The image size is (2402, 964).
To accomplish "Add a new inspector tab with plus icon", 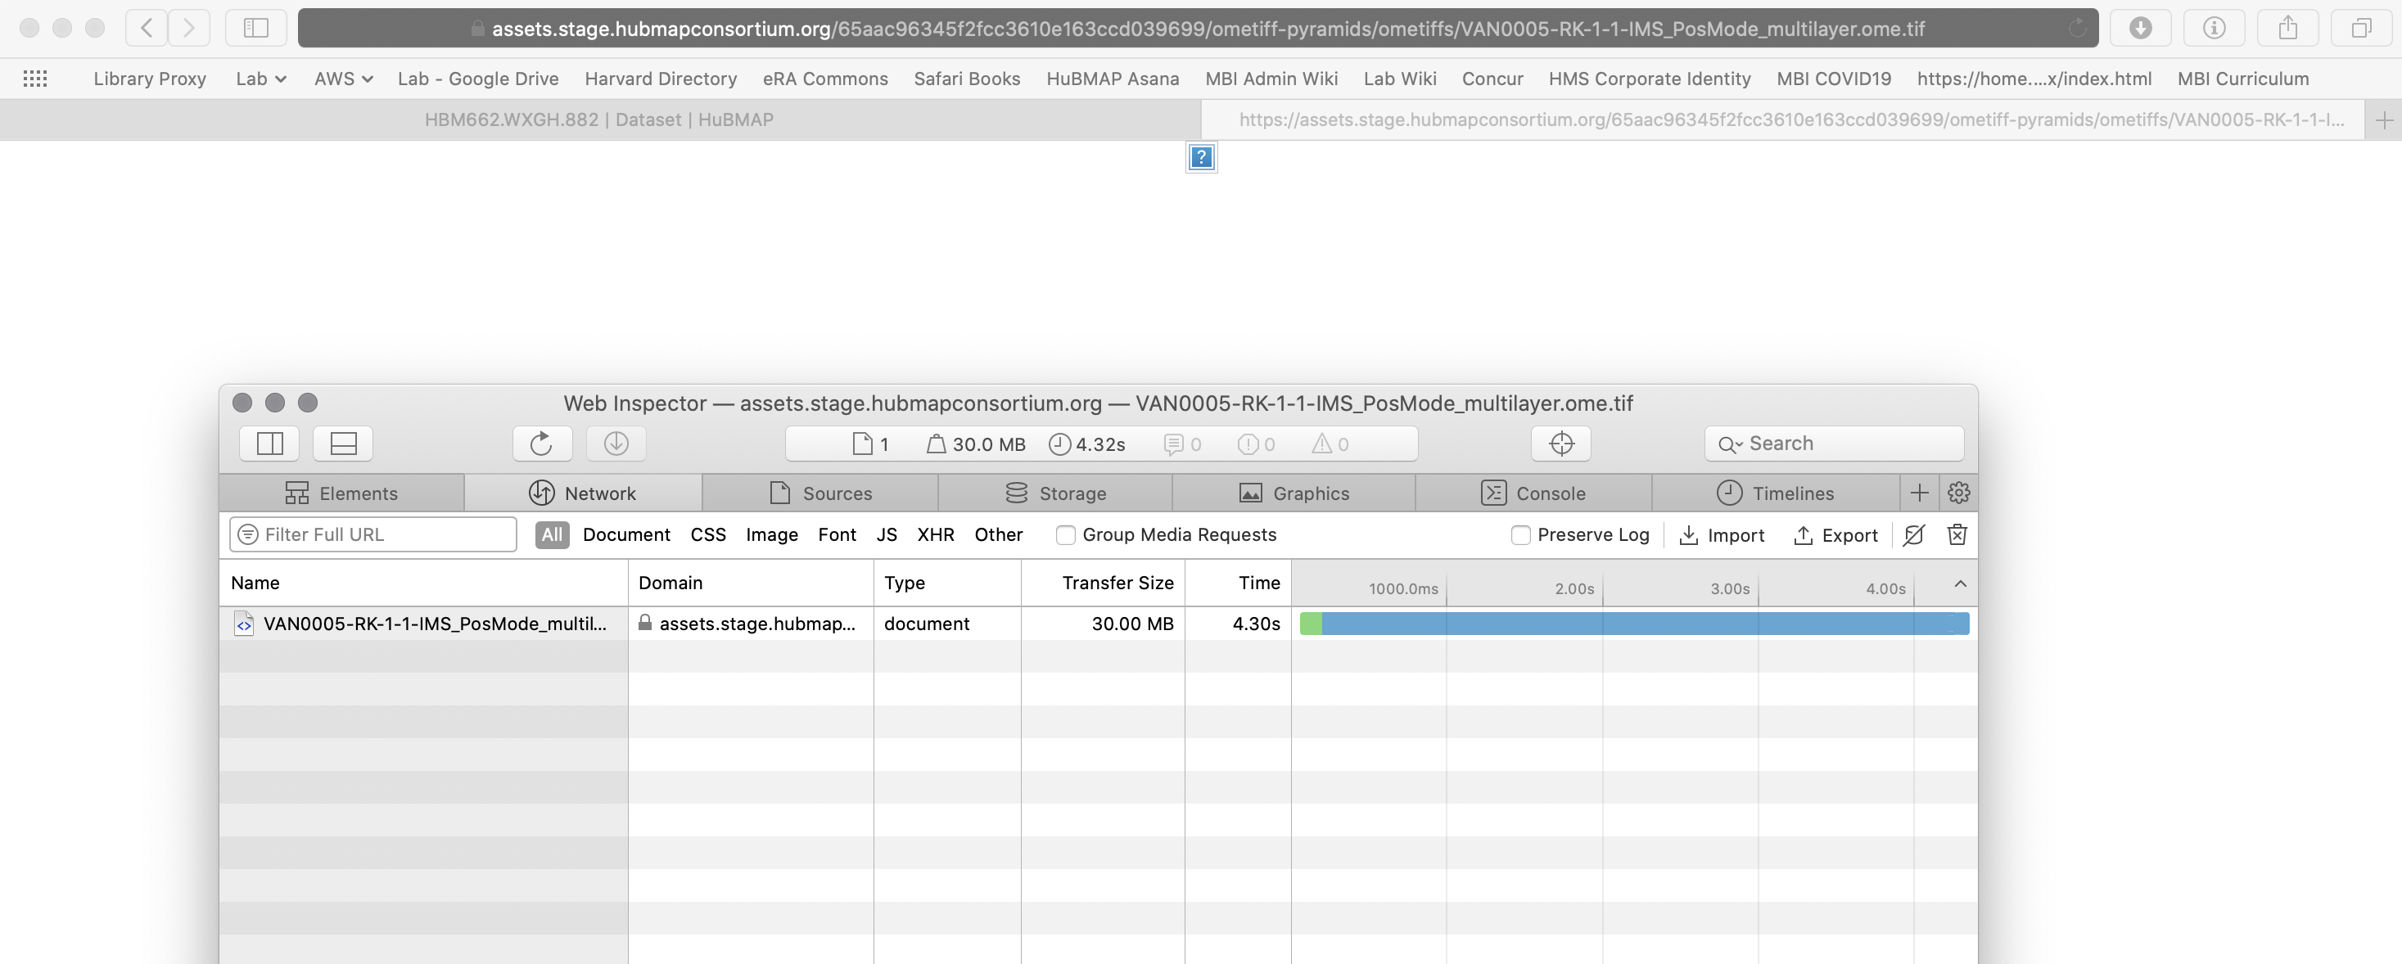I will [1919, 493].
